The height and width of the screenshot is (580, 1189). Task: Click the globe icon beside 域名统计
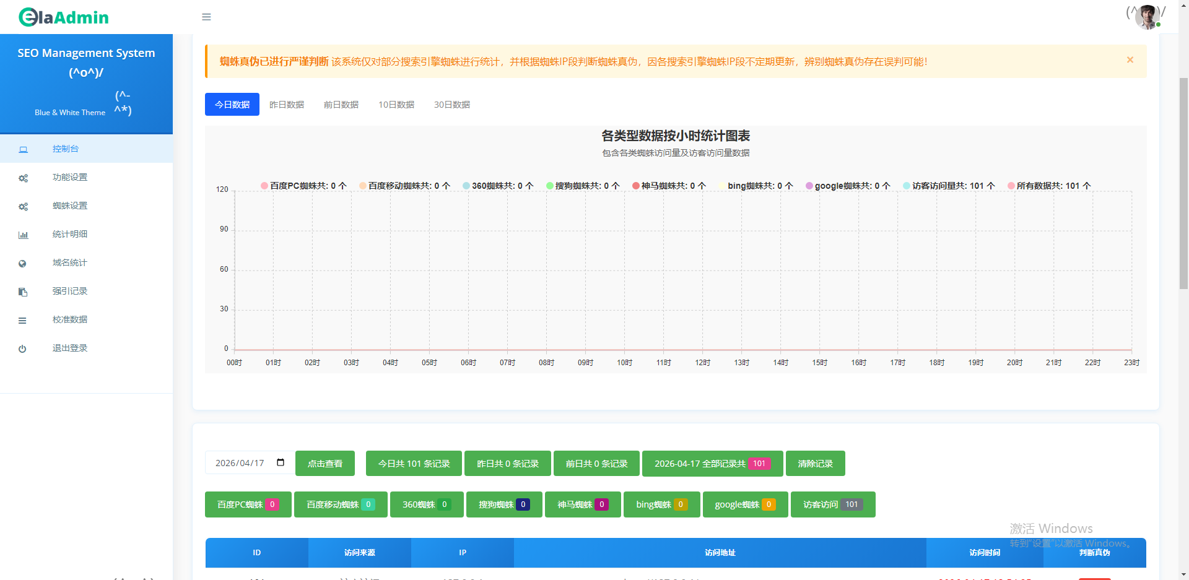(x=23, y=264)
